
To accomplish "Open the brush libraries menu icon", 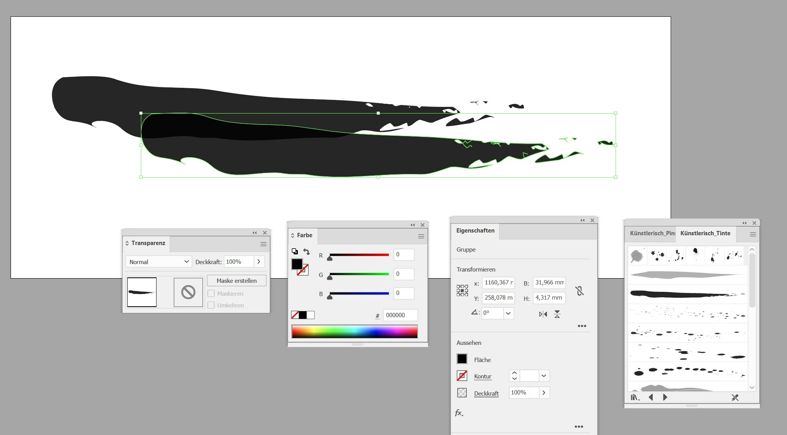I will 635,398.
